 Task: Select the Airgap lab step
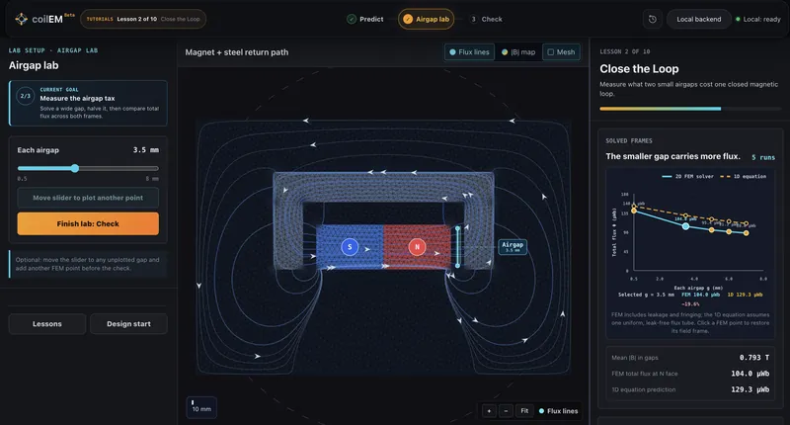click(427, 19)
